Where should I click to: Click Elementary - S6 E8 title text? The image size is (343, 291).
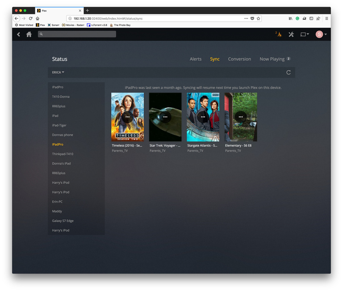(x=238, y=146)
